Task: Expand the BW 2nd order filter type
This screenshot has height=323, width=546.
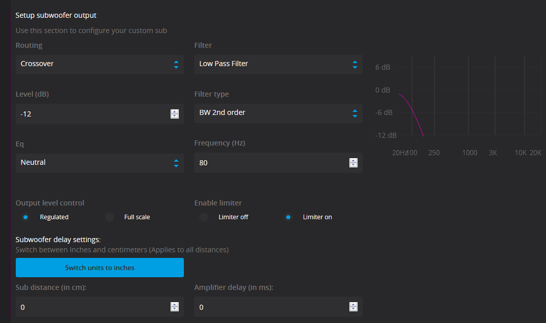Action: (278, 113)
